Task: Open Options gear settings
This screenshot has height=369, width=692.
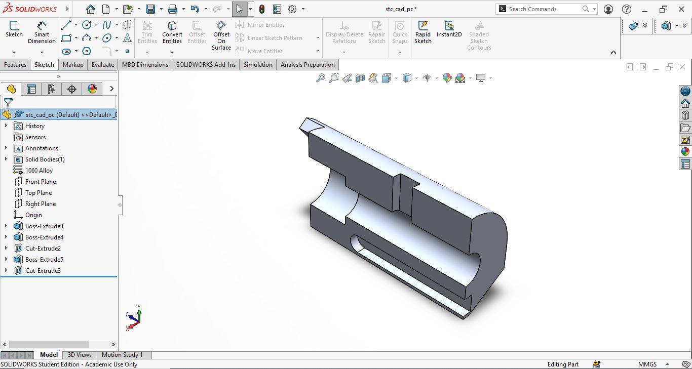Action: point(292,9)
